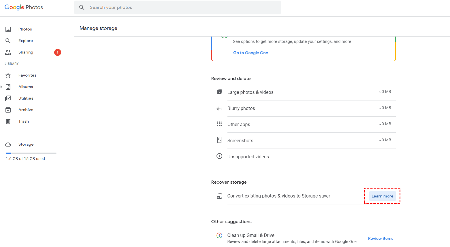Expand the Albums tree arrow
Image resolution: width=450 pixels, height=247 pixels.
pos(1,87)
